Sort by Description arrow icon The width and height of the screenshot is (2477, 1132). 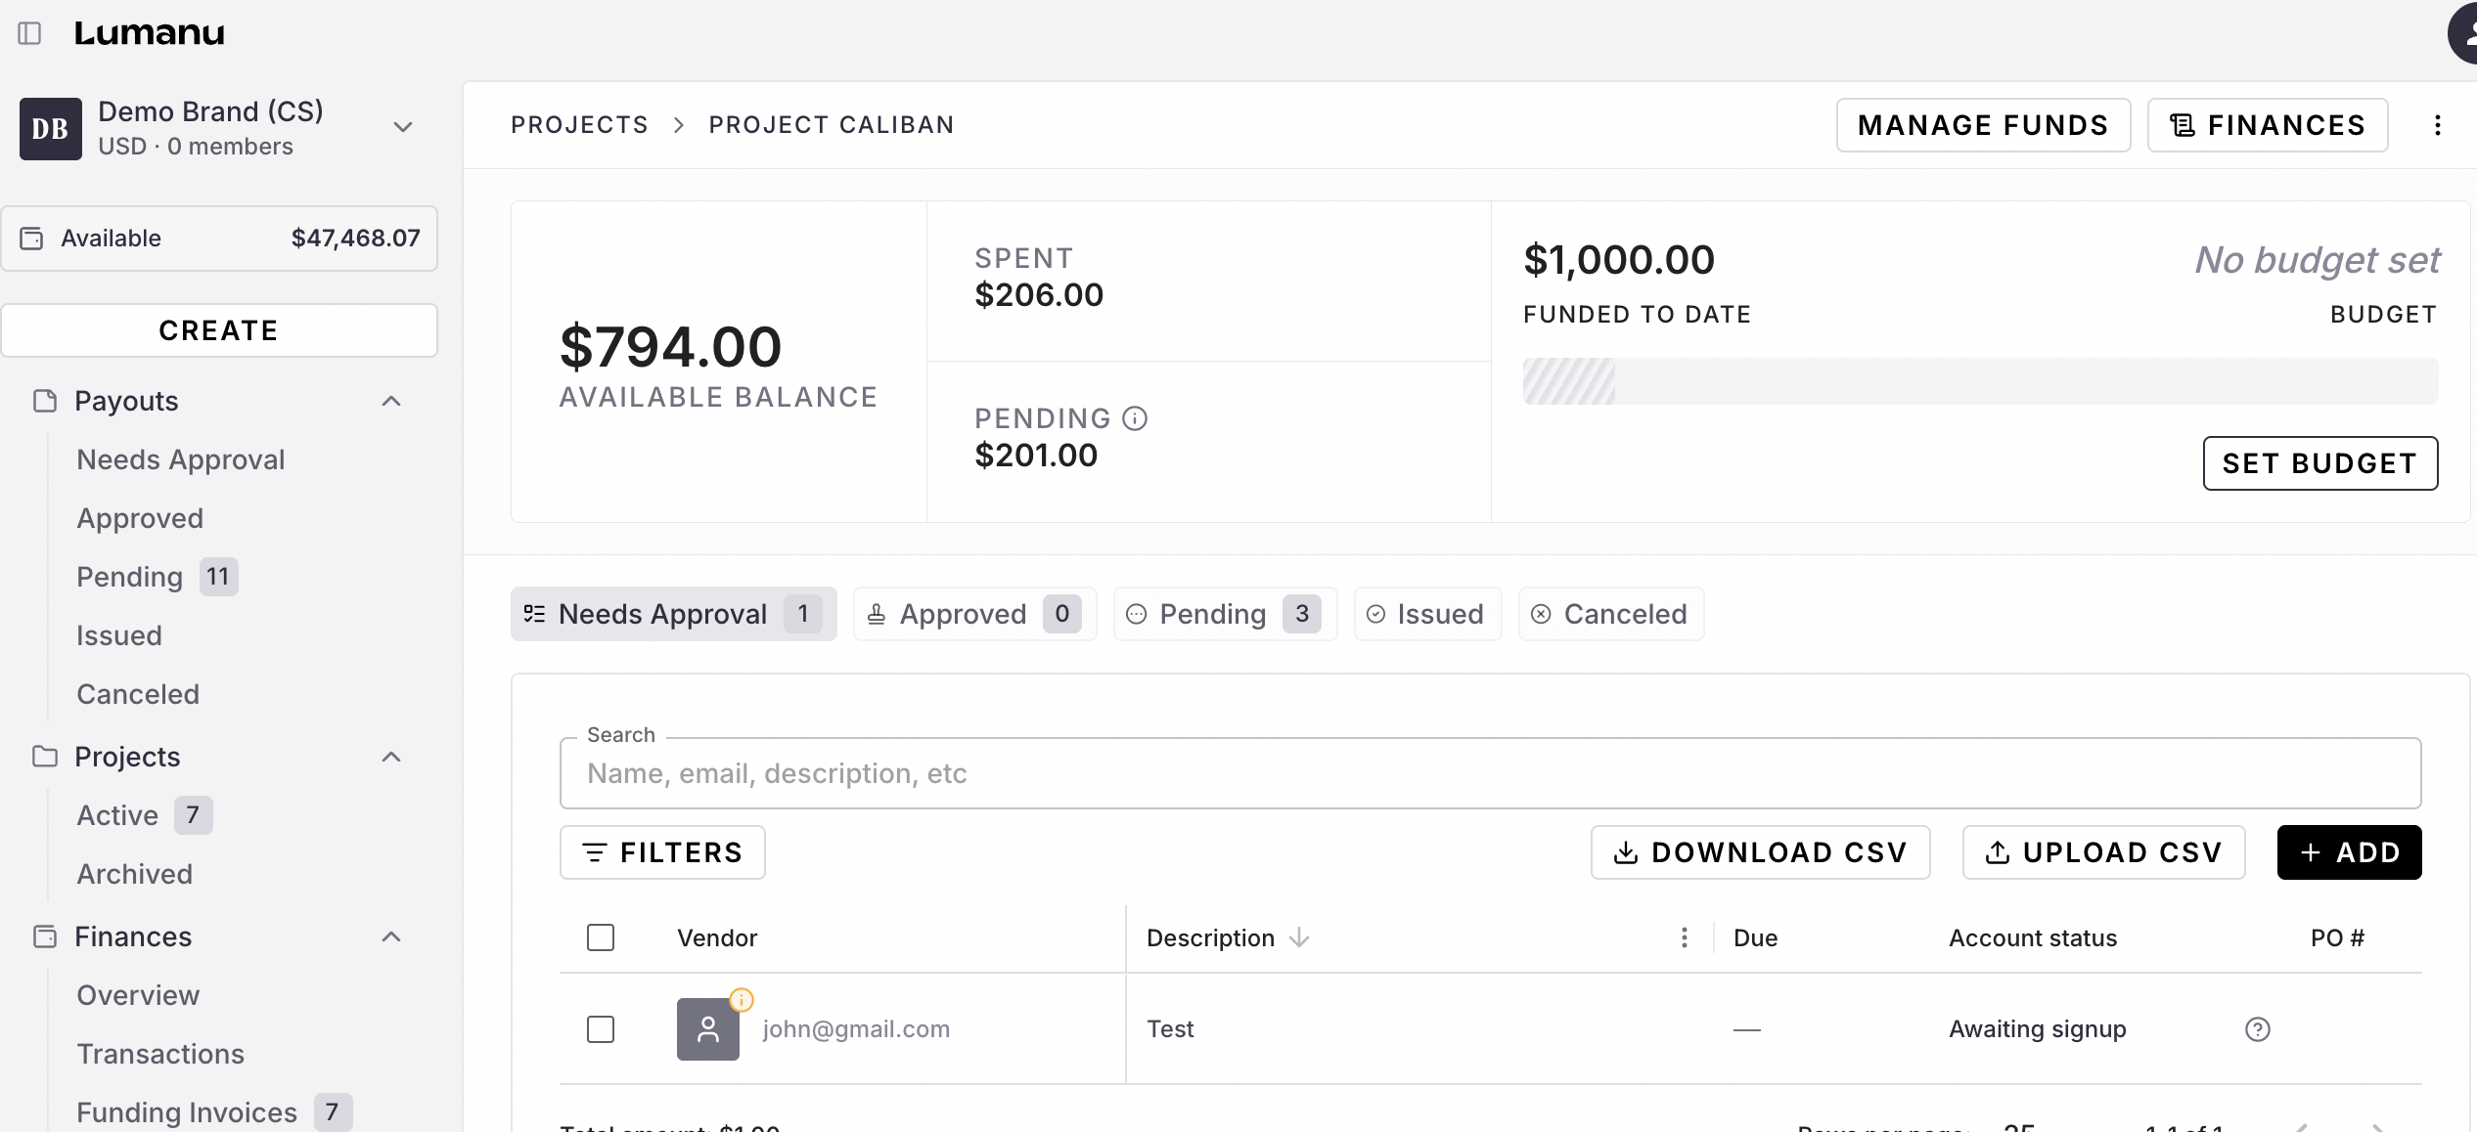pyautogui.click(x=1299, y=937)
